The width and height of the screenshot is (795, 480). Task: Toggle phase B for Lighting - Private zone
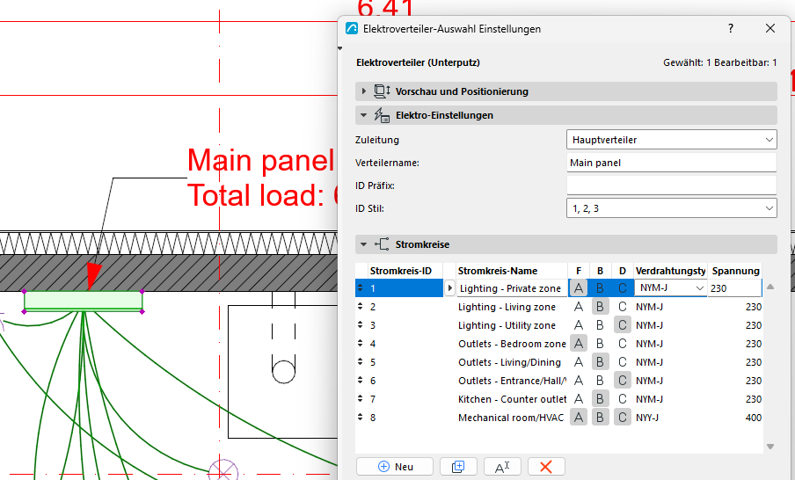click(x=601, y=287)
